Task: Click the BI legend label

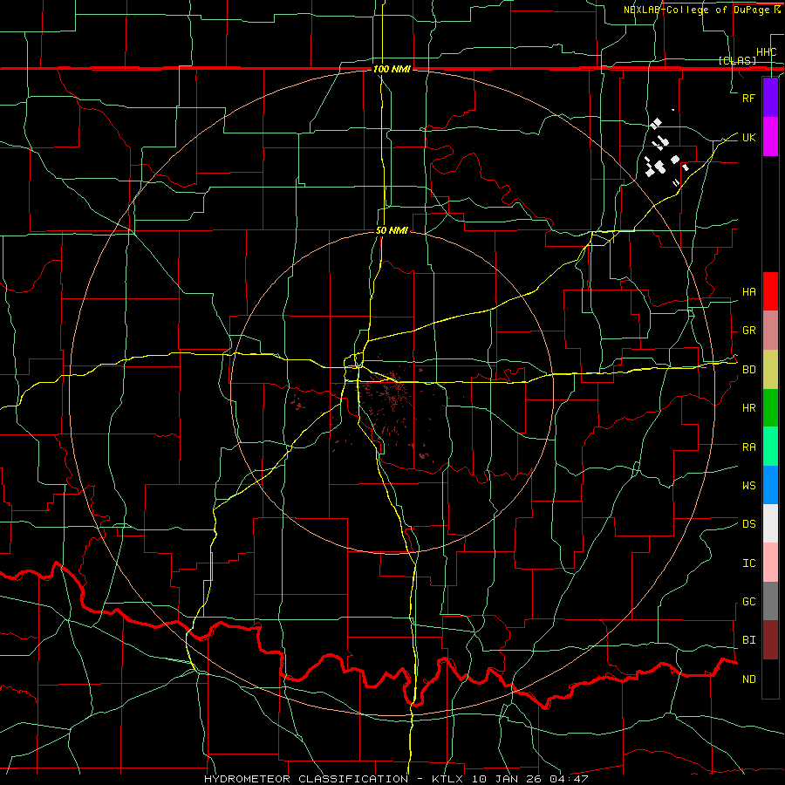Action: pos(748,640)
